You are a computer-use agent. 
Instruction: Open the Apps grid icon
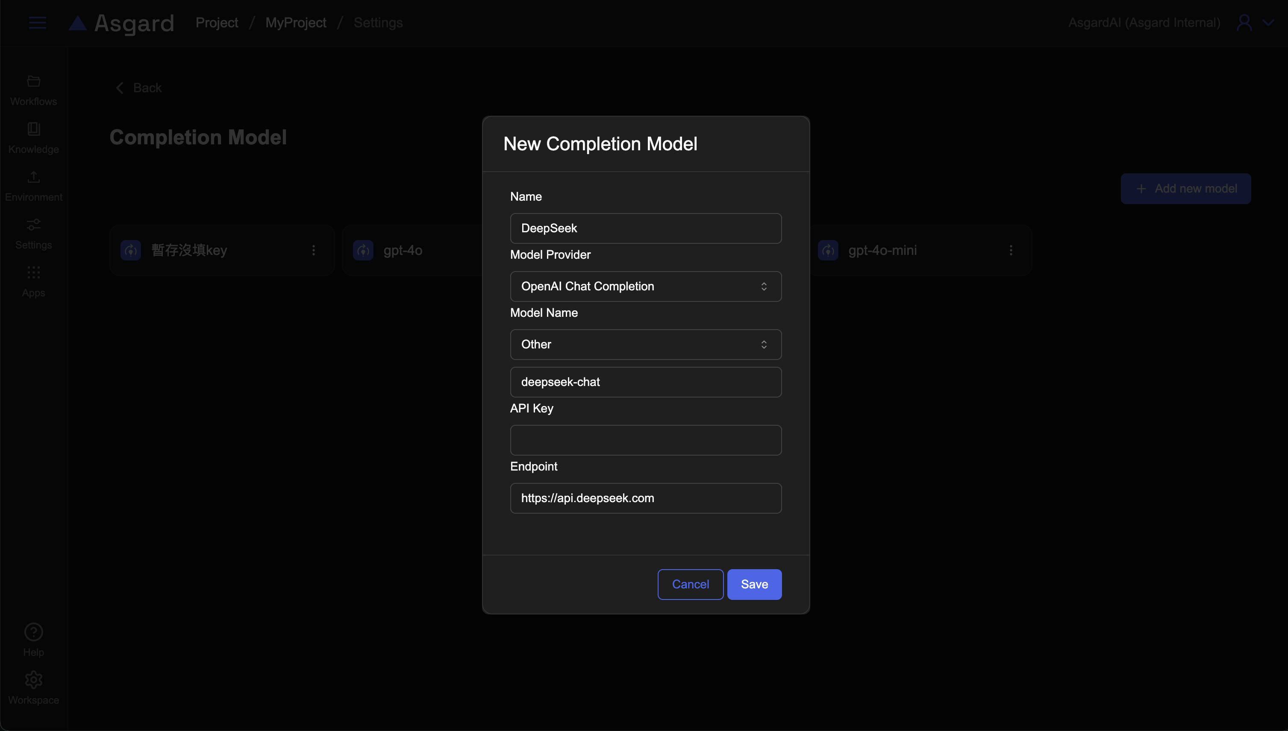(34, 272)
